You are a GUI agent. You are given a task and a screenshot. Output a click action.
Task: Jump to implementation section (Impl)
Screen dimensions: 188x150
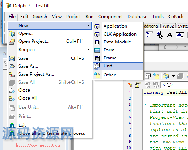(156, 85)
